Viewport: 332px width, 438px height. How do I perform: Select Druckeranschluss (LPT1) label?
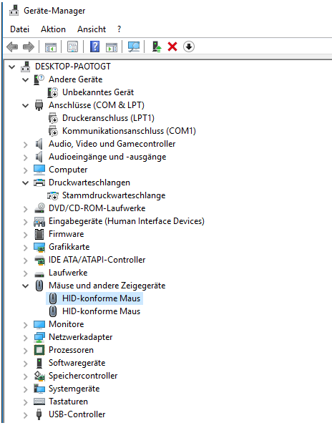click(x=108, y=118)
